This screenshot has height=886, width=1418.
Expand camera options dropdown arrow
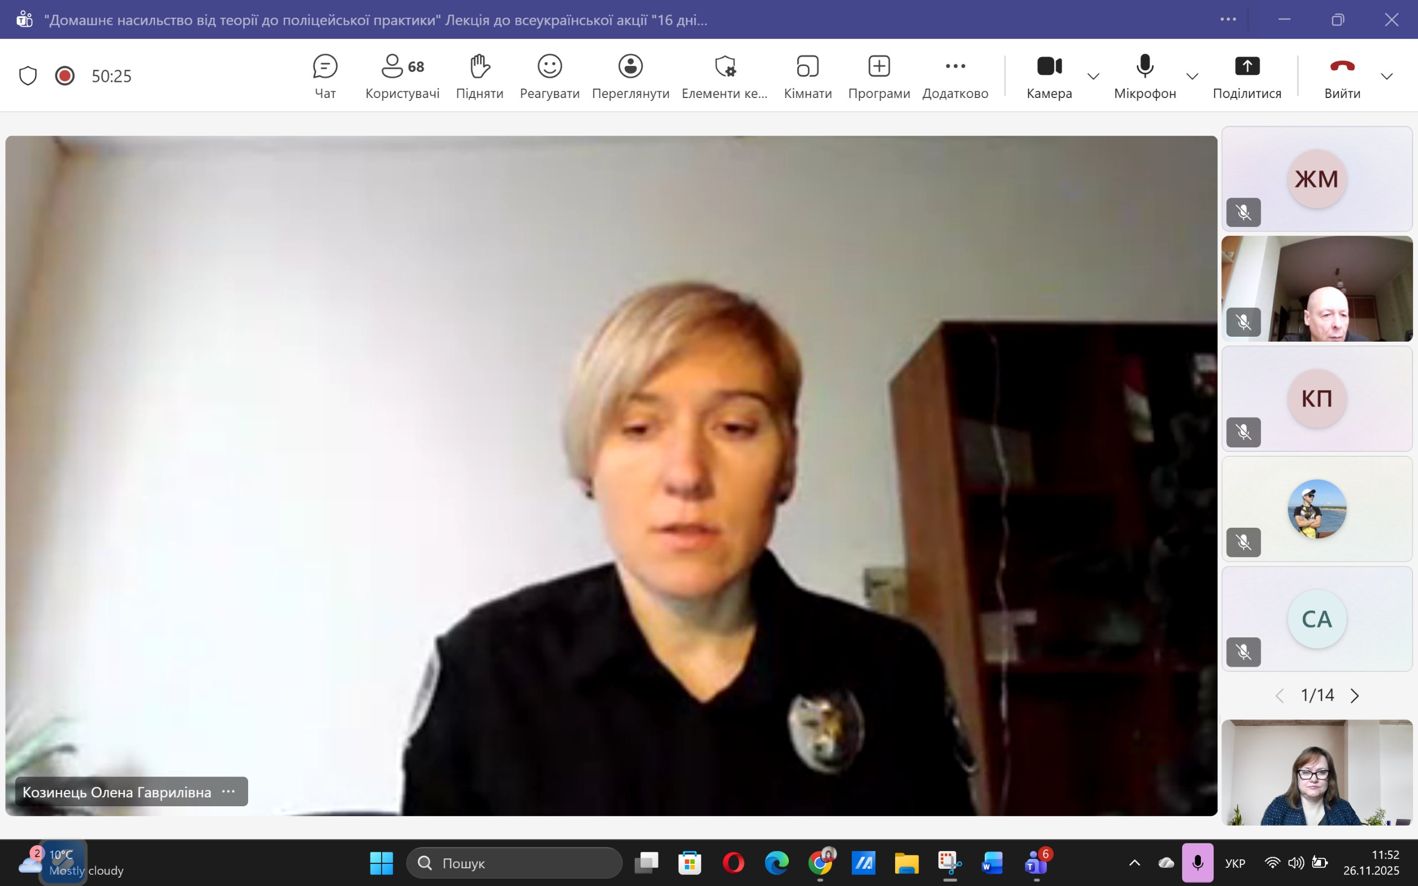[x=1093, y=76]
